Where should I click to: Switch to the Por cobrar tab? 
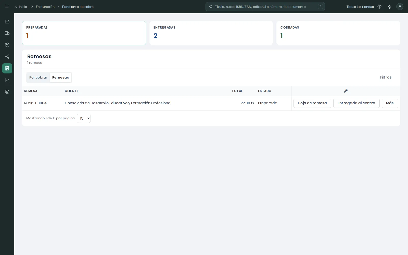(38, 78)
